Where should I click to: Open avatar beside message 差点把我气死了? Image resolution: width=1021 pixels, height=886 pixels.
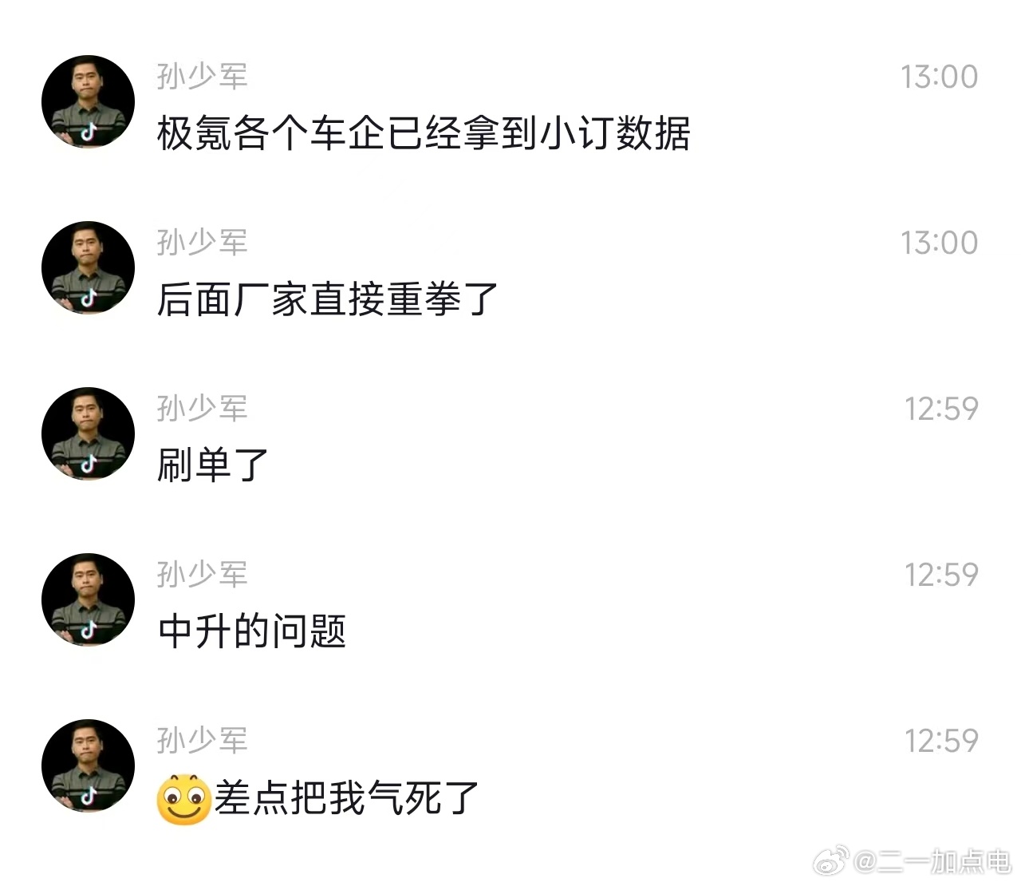[x=88, y=765]
